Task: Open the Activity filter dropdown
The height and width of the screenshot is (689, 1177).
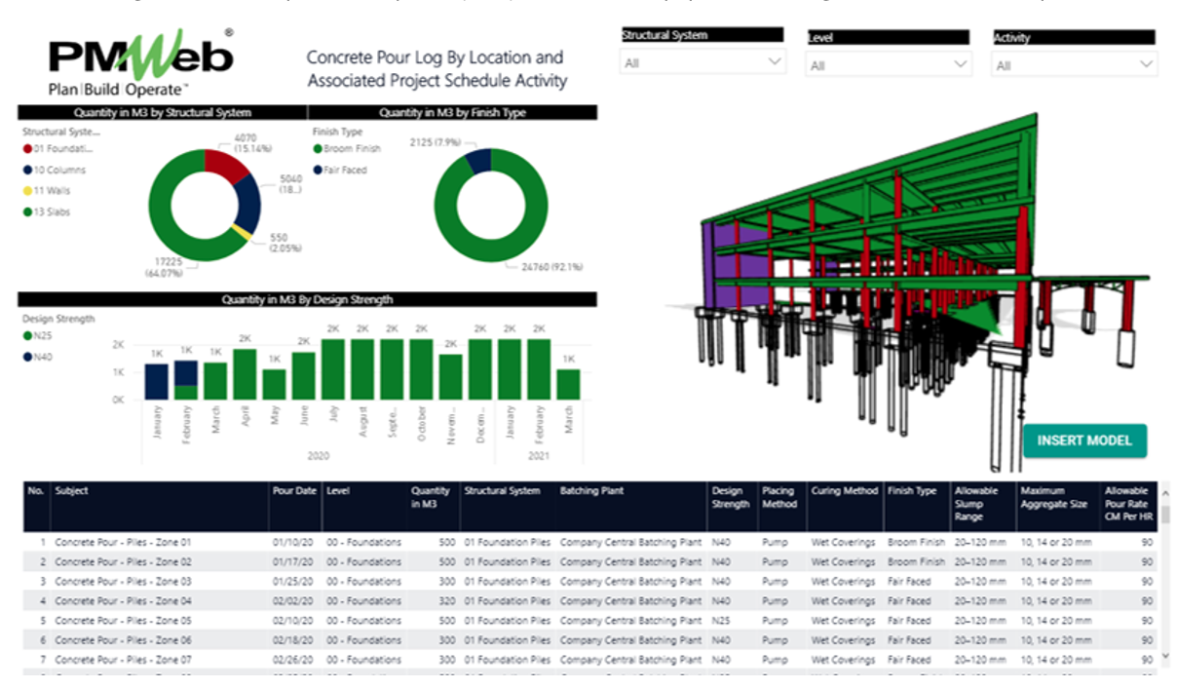Action: [1074, 65]
